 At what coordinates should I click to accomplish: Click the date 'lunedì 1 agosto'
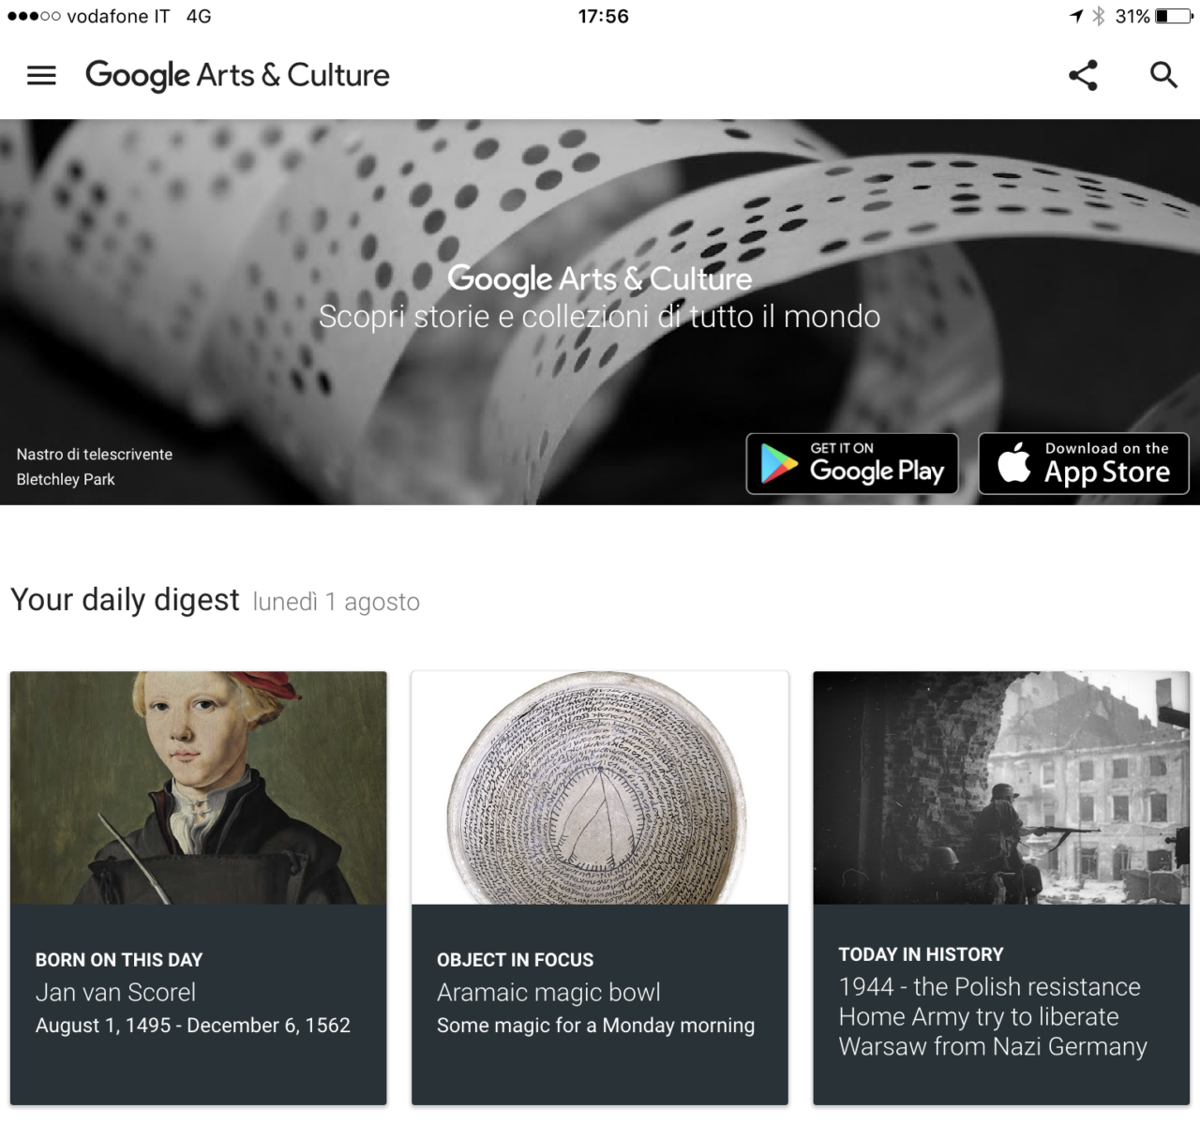click(x=337, y=602)
